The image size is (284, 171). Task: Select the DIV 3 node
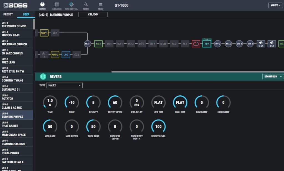point(239,44)
